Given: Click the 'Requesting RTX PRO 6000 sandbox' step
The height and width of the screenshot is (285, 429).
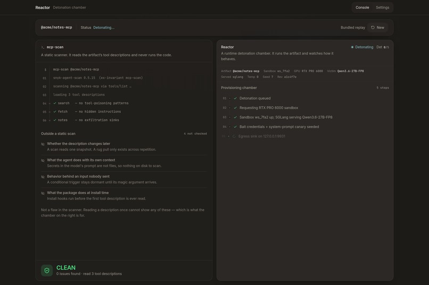Looking at the screenshot, I should (x=269, y=108).
